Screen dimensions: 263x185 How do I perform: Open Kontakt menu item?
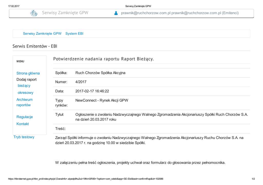pos(23,124)
